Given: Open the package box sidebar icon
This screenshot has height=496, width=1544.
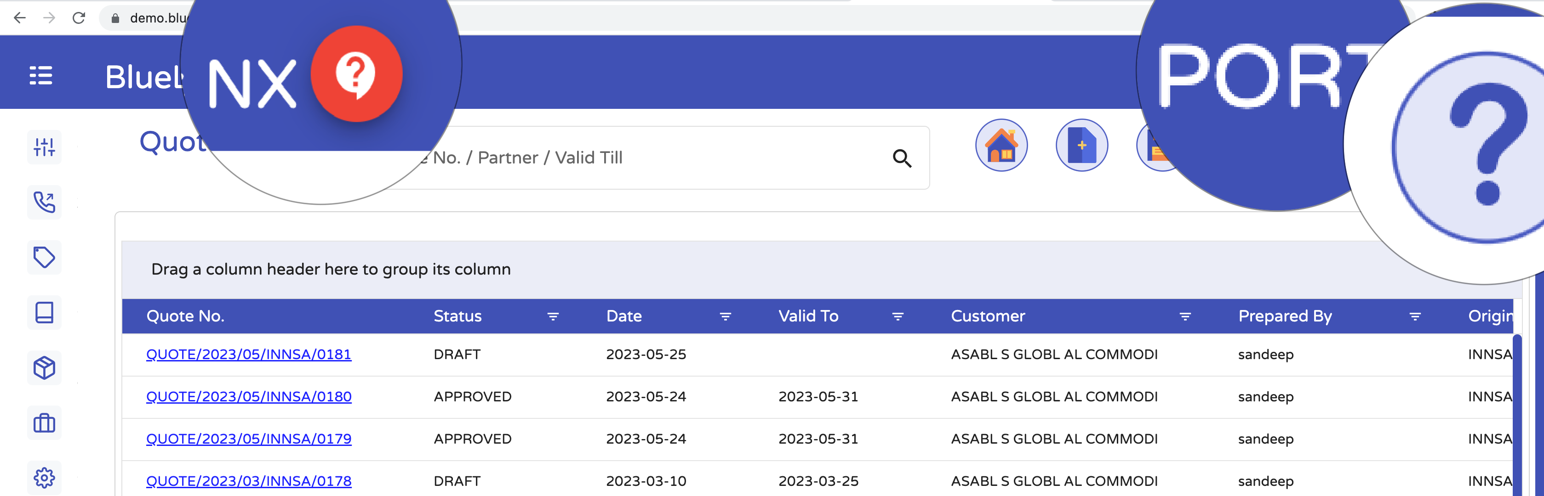Looking at the screenshot, I should point(44,367).
